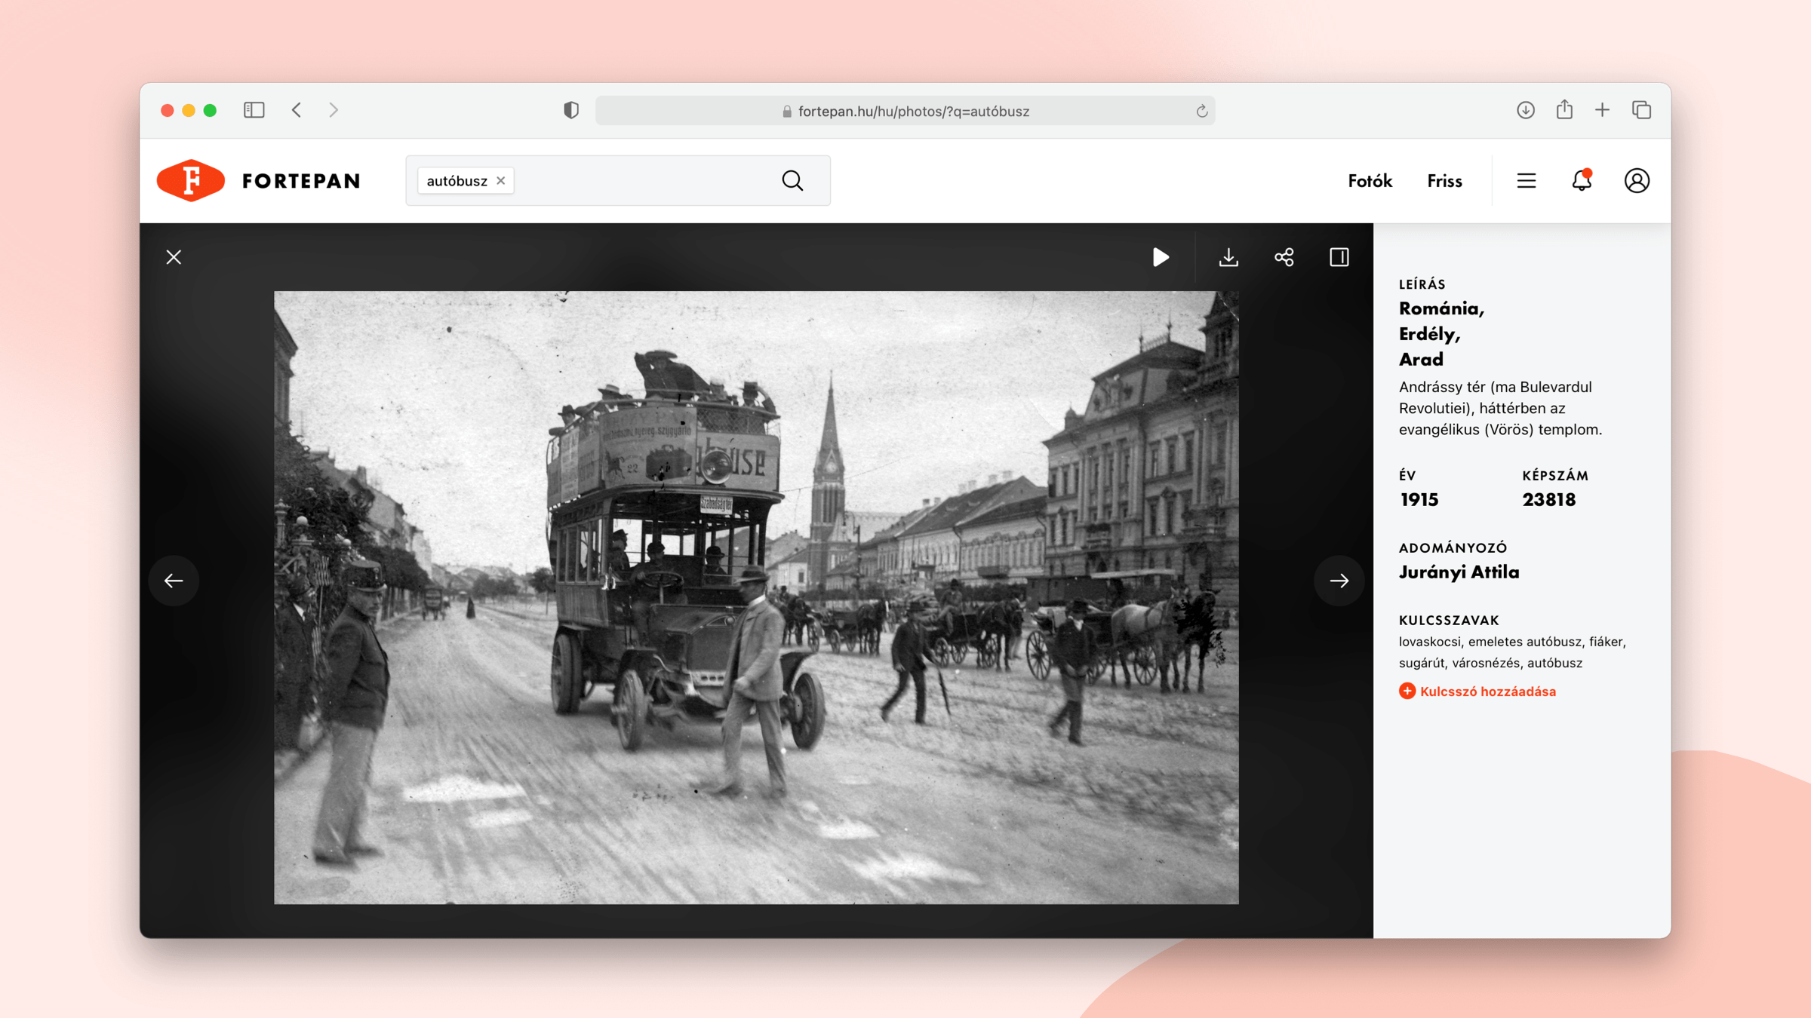Click the FORTEPAN wordmark

click(x=301, y=181)
